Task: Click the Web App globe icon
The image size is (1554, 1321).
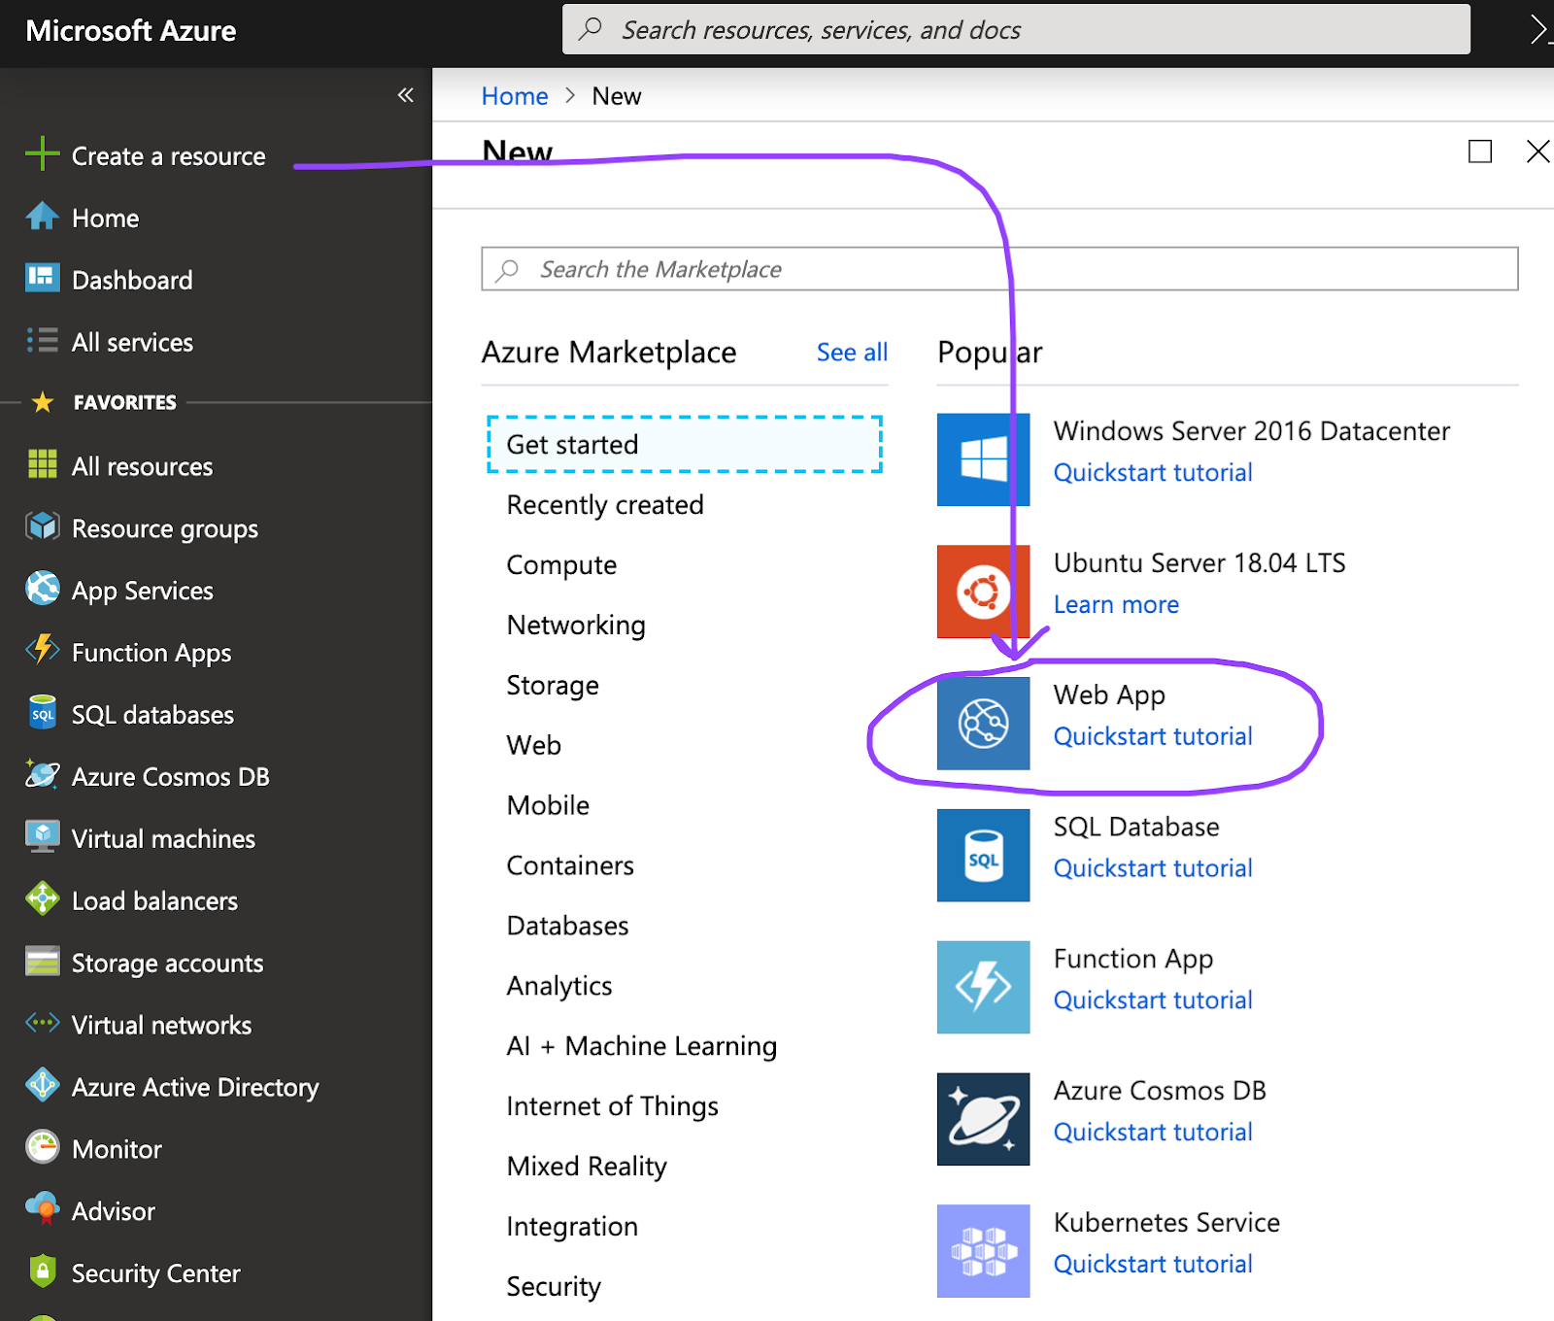Action: pyautogui.click(x=983, y=723)
